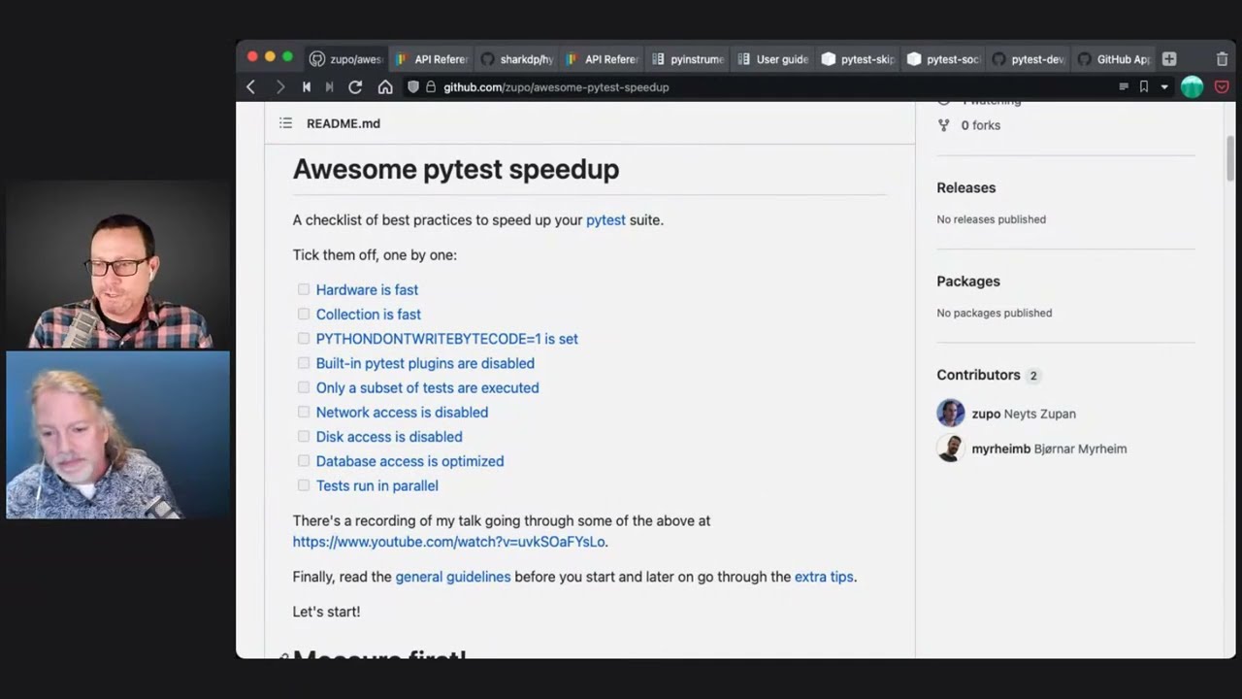Open the README table of contents icon
The height and width of the screenshot is (699, 1242).
pyautogui.click(x=285, y=123)
